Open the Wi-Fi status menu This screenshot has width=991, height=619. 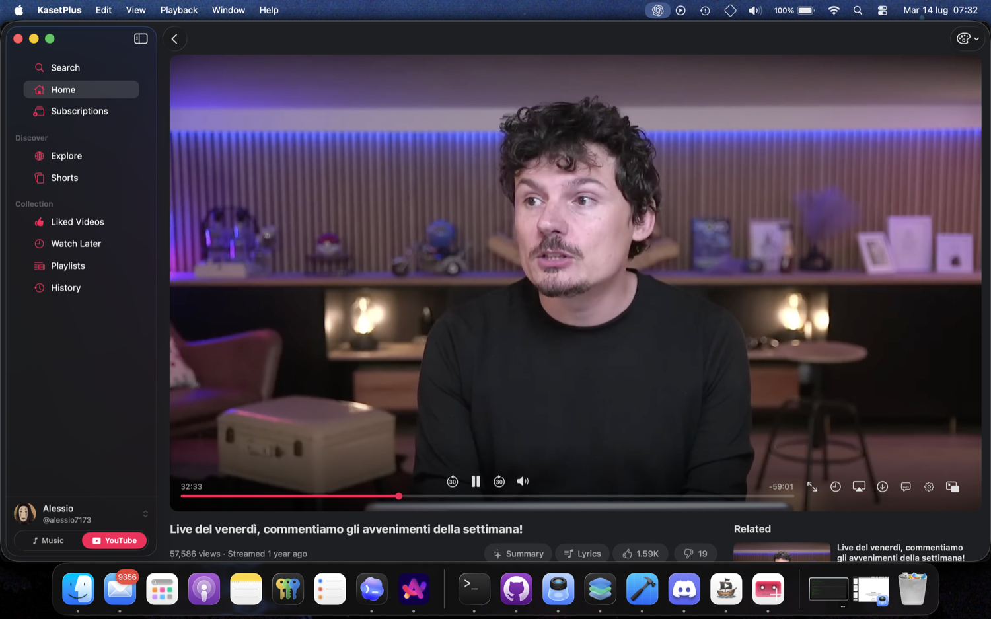pos(834,10)
